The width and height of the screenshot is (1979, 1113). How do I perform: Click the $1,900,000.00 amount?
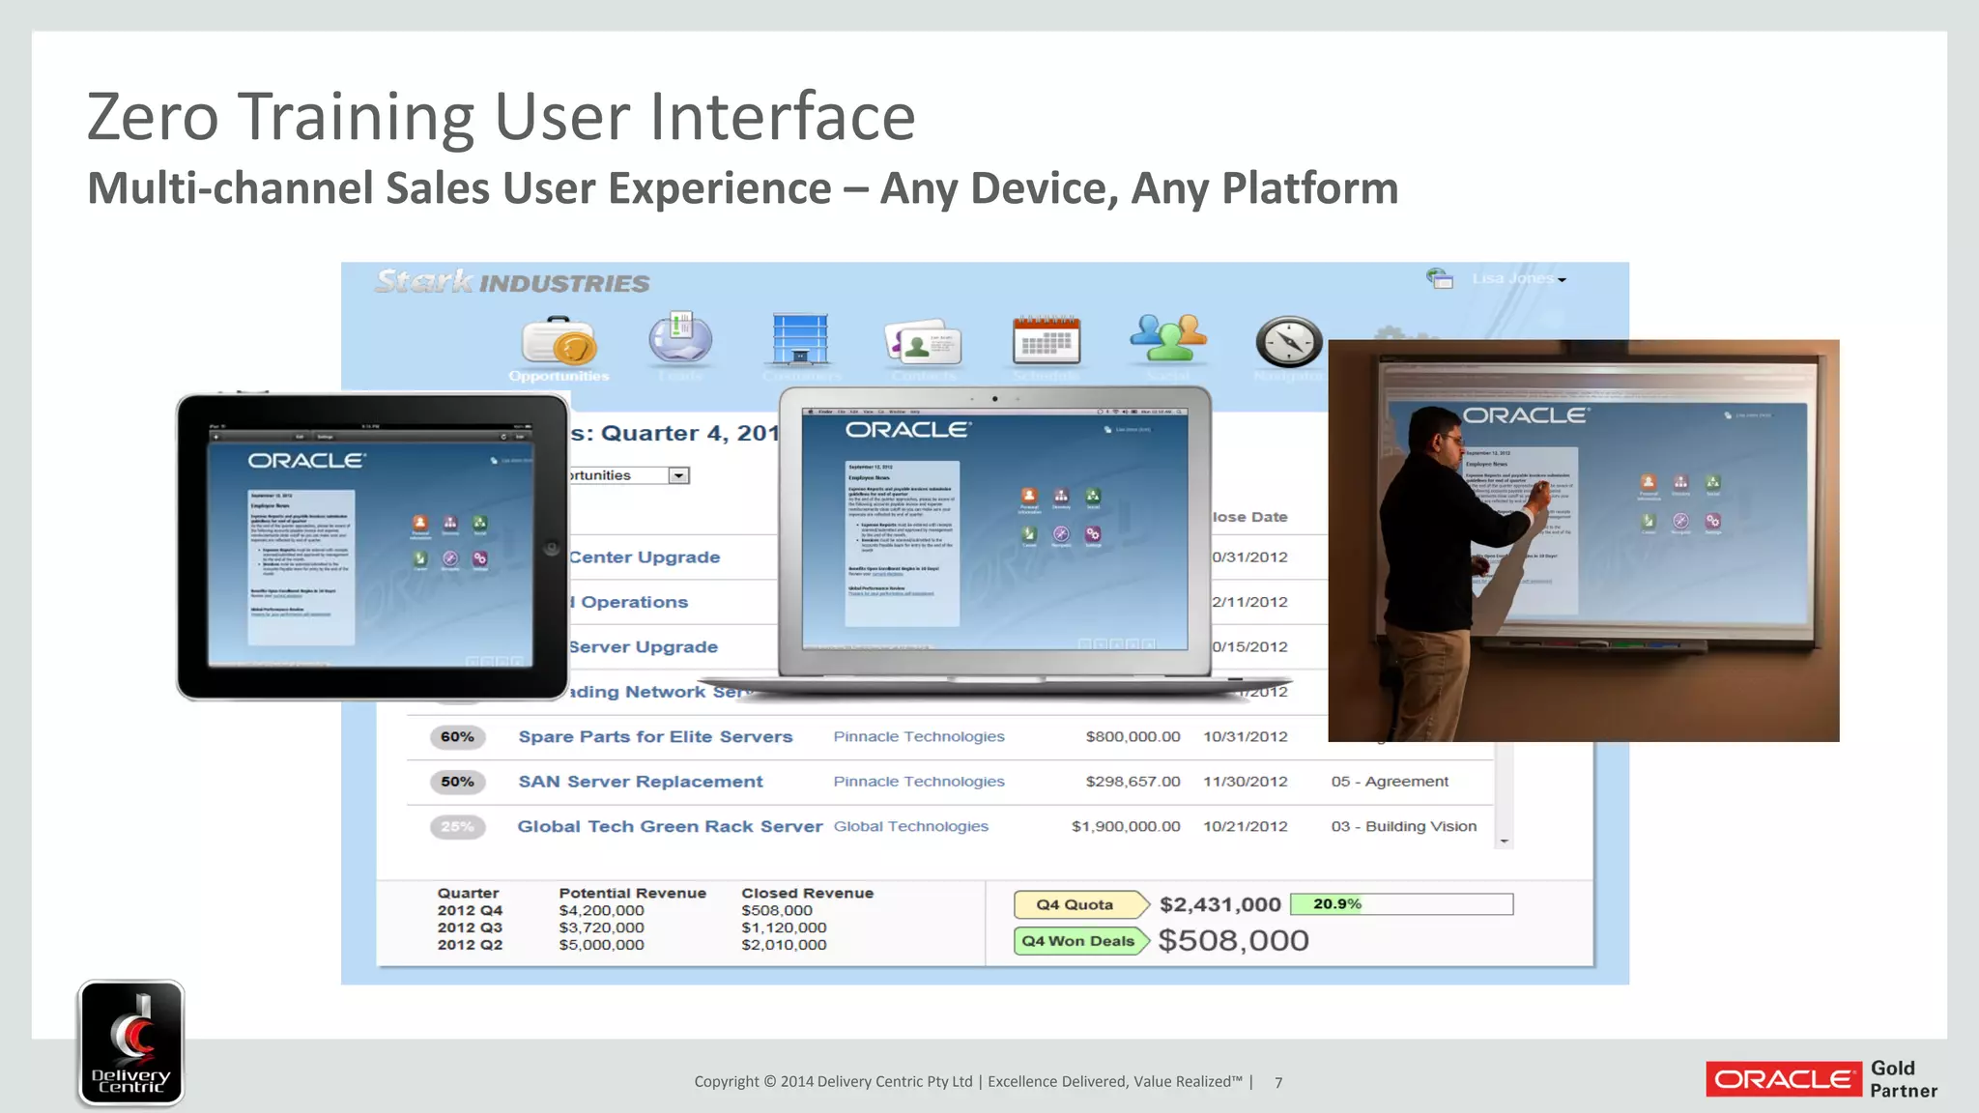point(1126,826)
